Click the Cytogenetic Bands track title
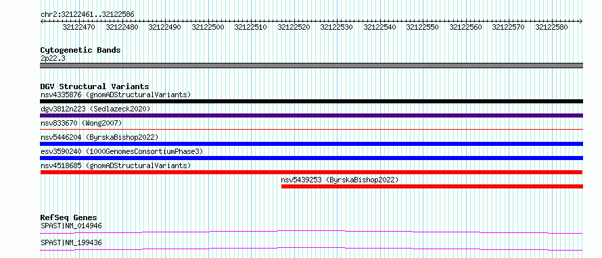The width and height of the screenshot is (602, 258). pyautogui.click(x=80, y=50)
